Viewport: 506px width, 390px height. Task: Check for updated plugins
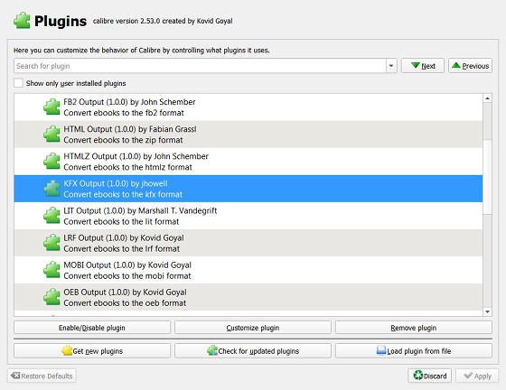click(x=253, y=351)
